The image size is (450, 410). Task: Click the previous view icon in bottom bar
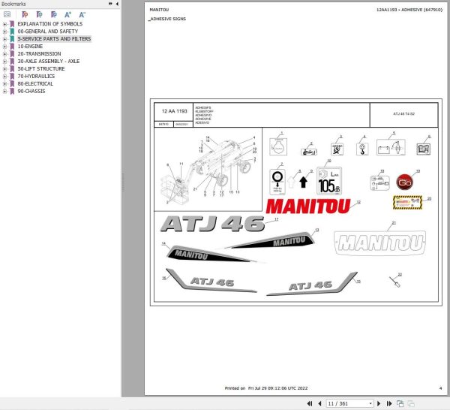pyautogui.click(x=400, y=403)
